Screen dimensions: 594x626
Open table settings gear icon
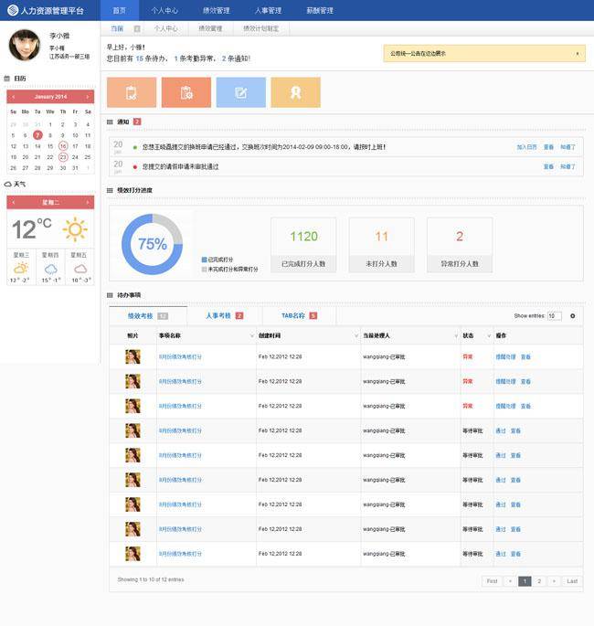573,316
